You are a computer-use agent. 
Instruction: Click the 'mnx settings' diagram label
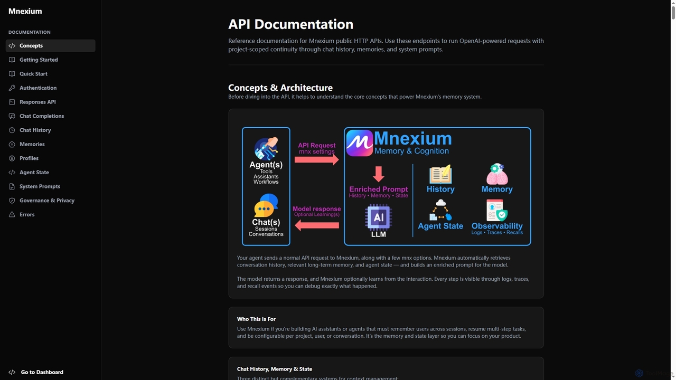[x=317, y=152]
